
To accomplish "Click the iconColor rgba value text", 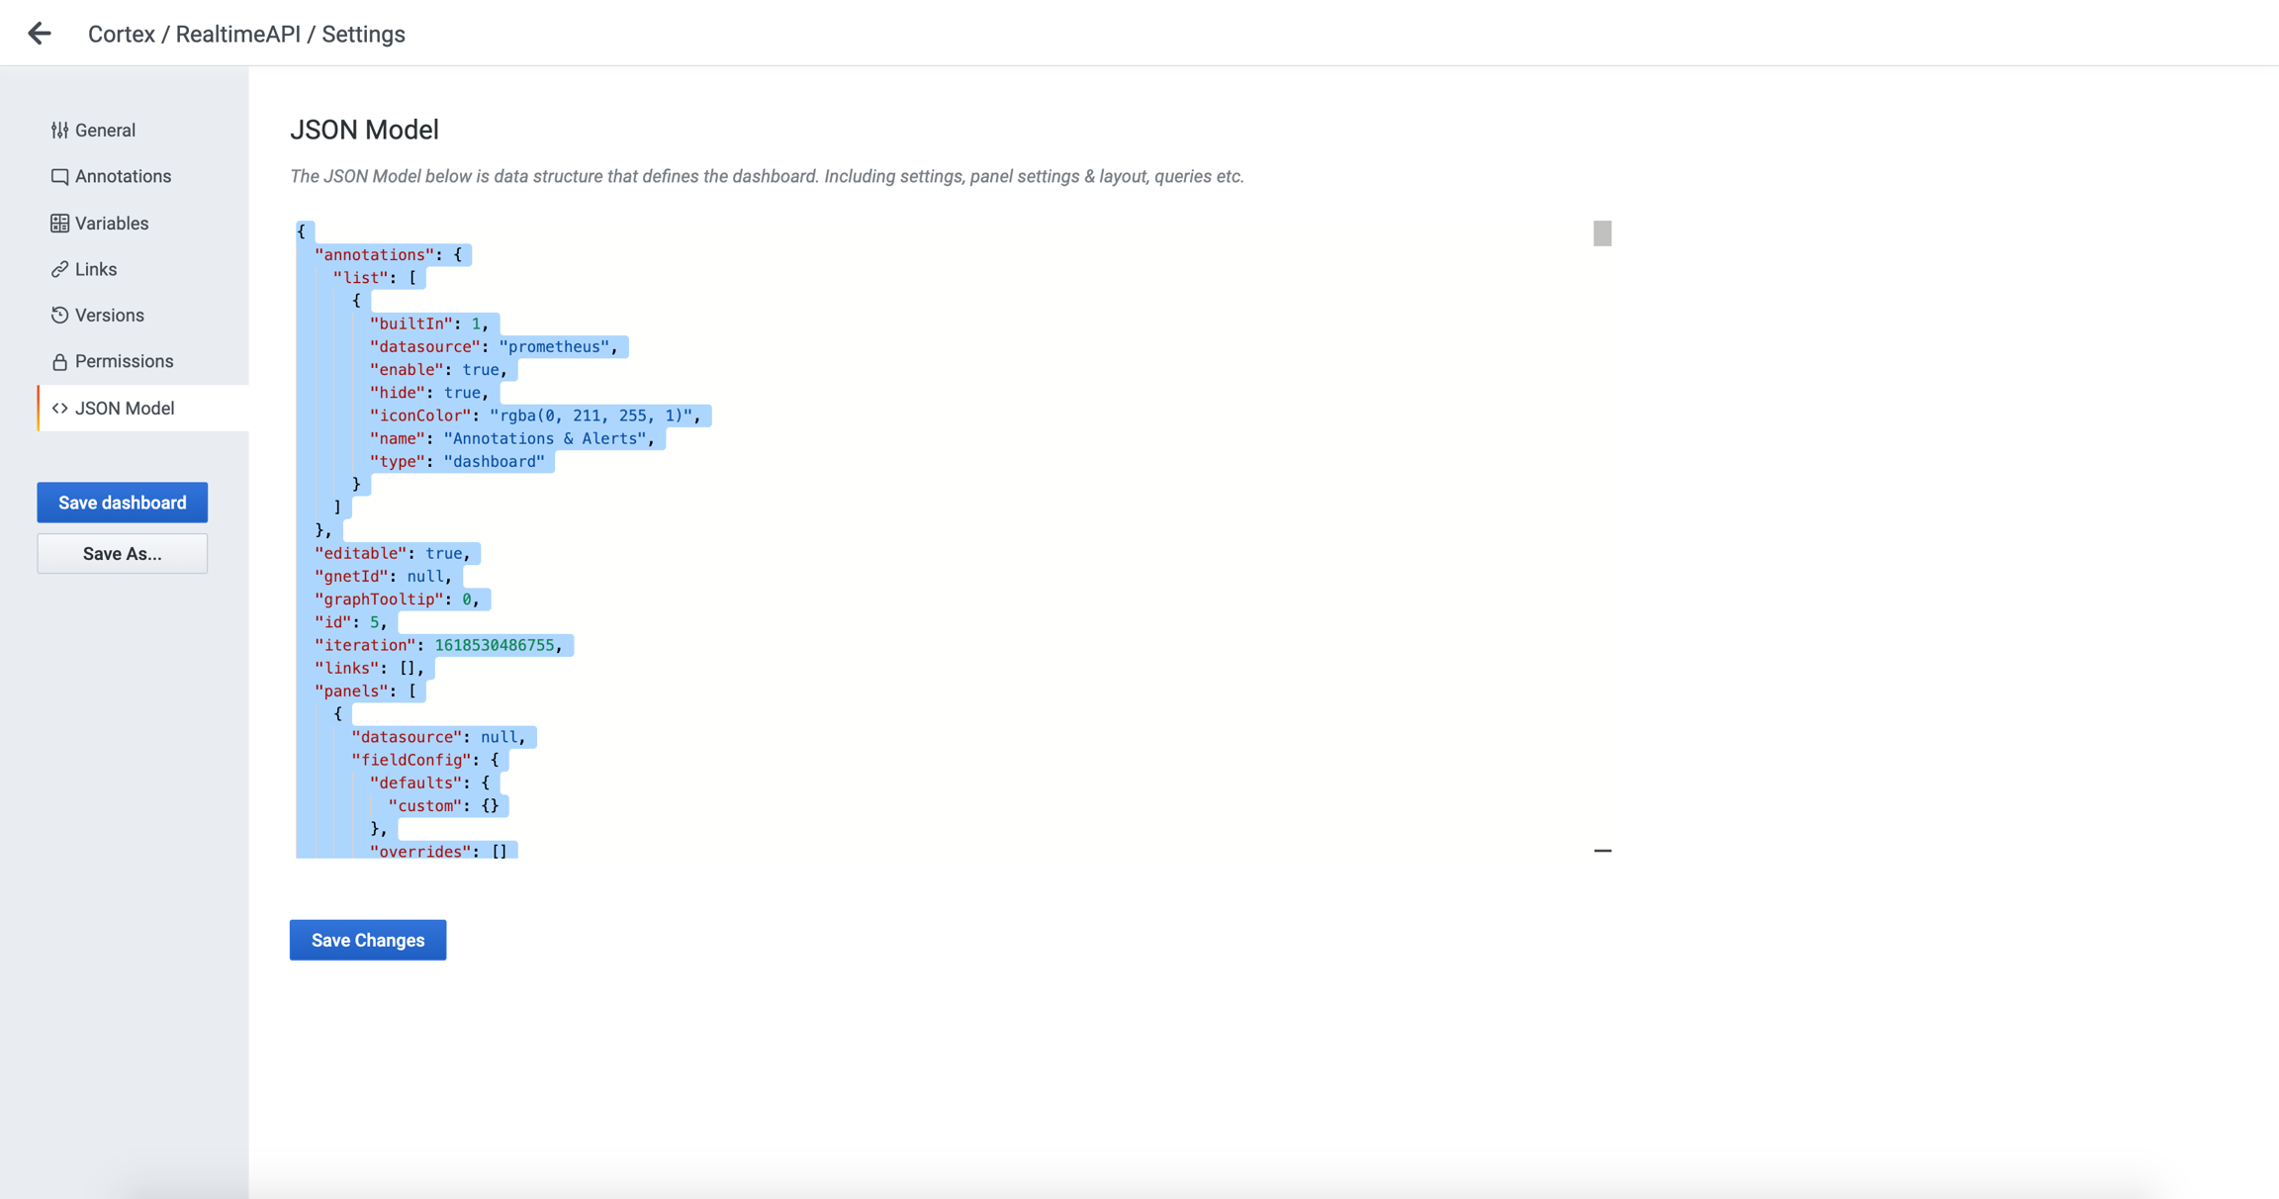I will point(593,415).
